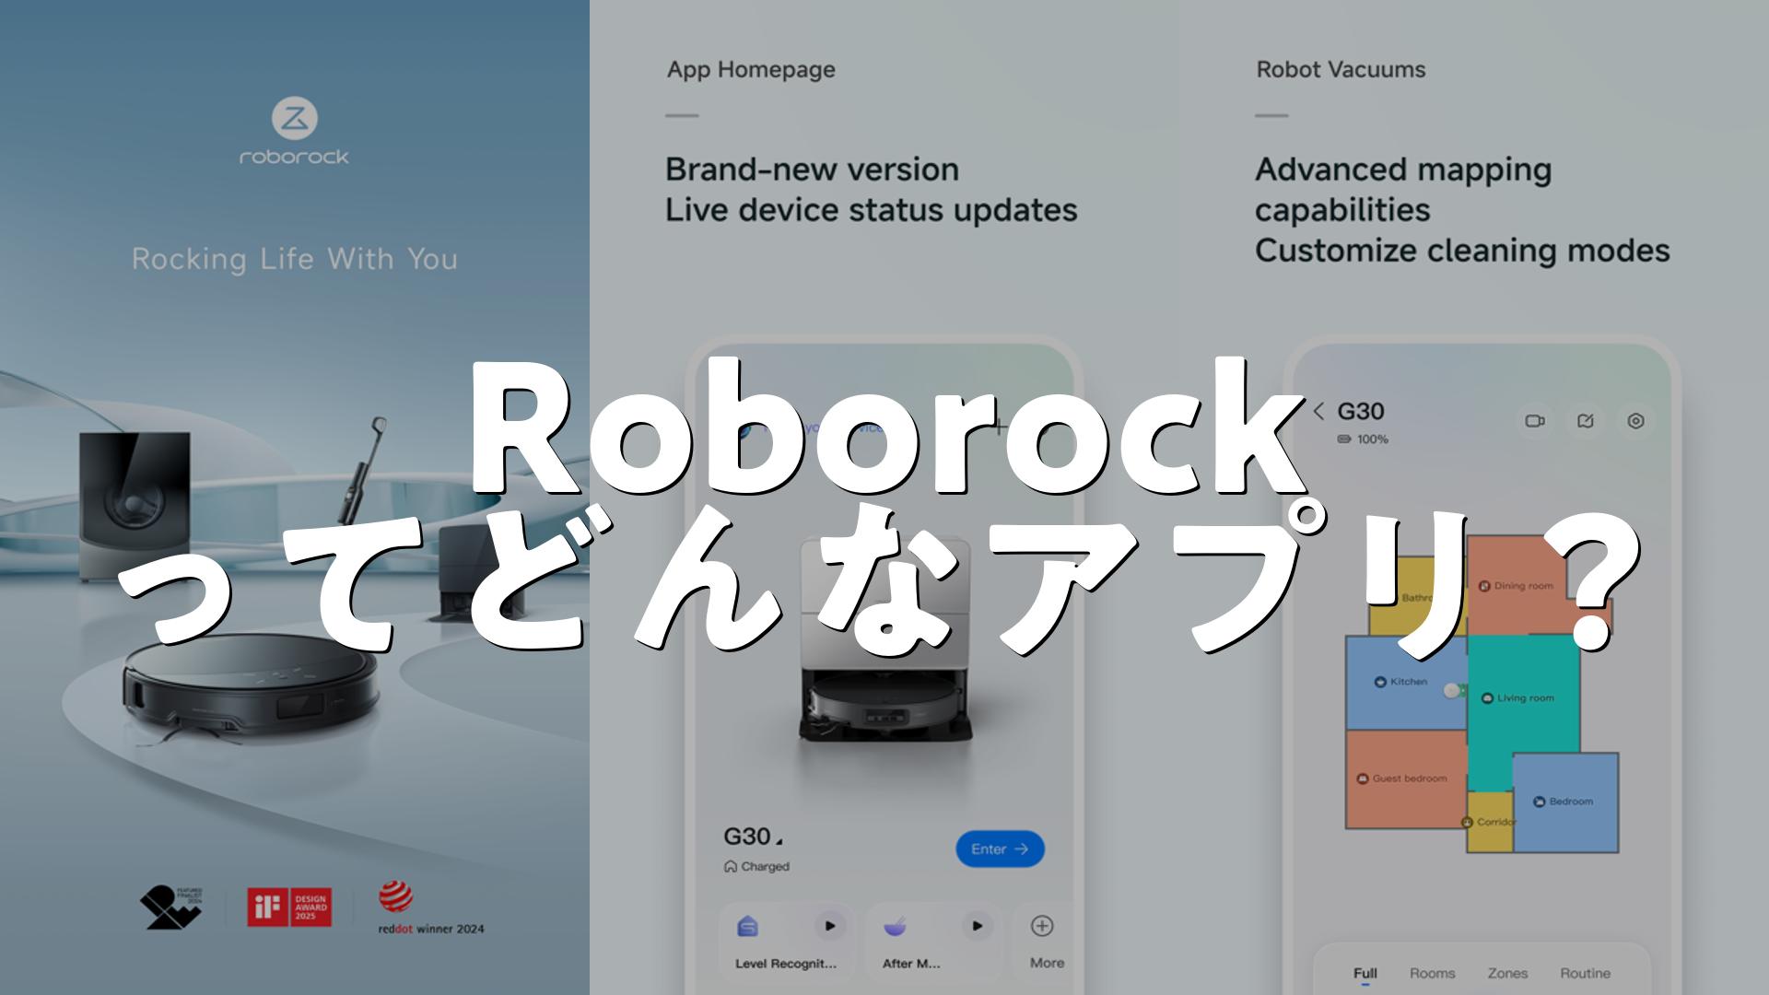Open the robot settings hexagon icon
This screenshot has width=1769, height=995.
pos(1635,421)
